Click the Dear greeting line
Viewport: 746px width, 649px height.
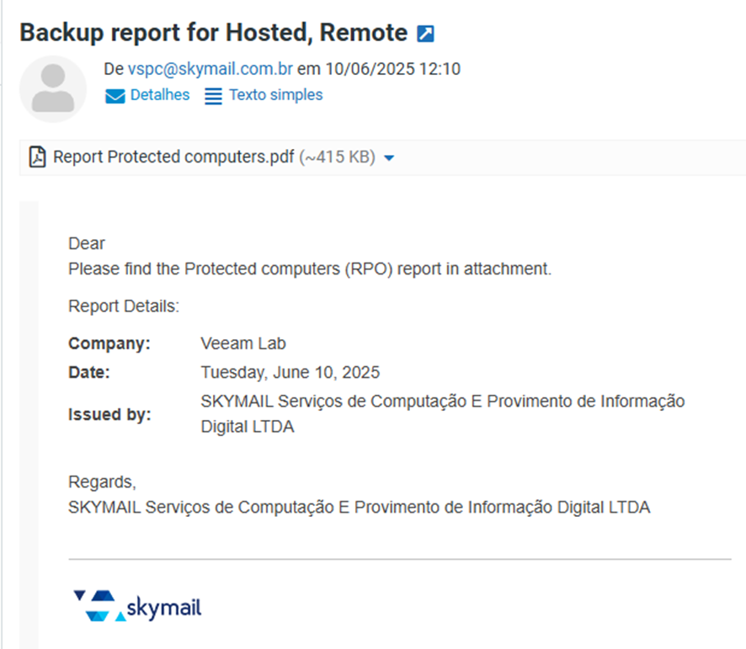[x=87, y=244]
